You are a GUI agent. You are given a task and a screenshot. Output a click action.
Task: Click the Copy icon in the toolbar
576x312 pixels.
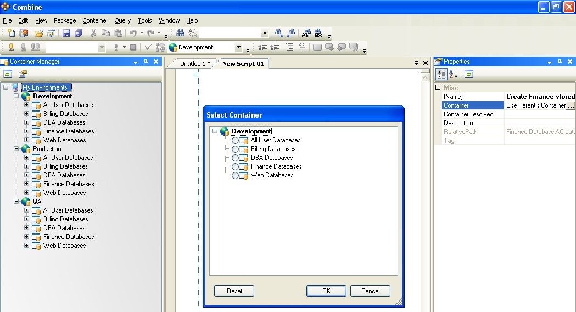click(x=105, y=33)
